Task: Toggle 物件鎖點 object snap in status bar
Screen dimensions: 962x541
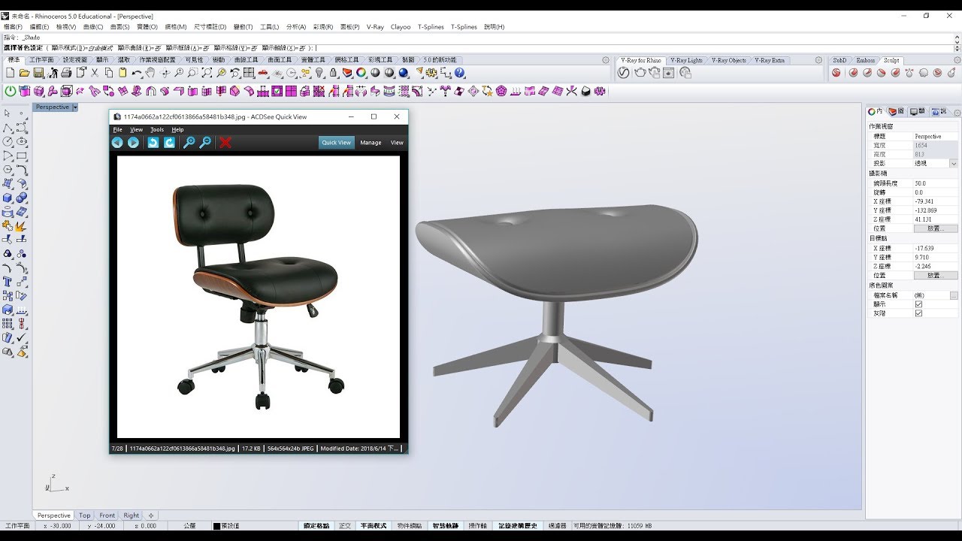Action: pyautogui.click(x=410, y=526)
